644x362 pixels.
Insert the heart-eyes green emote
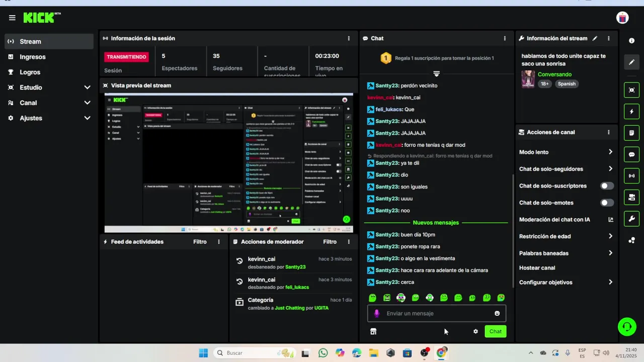(x=501, y=298)
